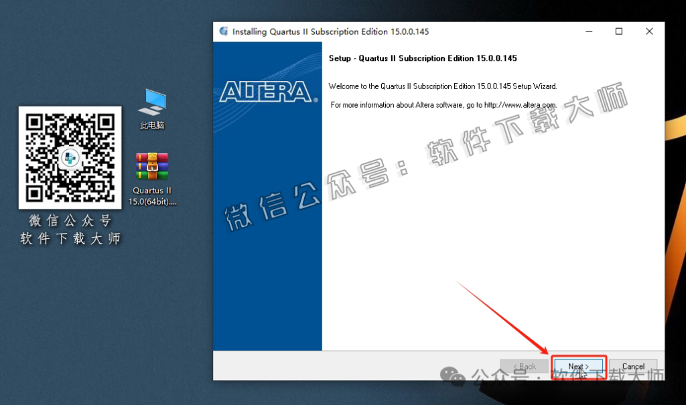Minimize the Quartus II installer window

[x=588, y=31]
